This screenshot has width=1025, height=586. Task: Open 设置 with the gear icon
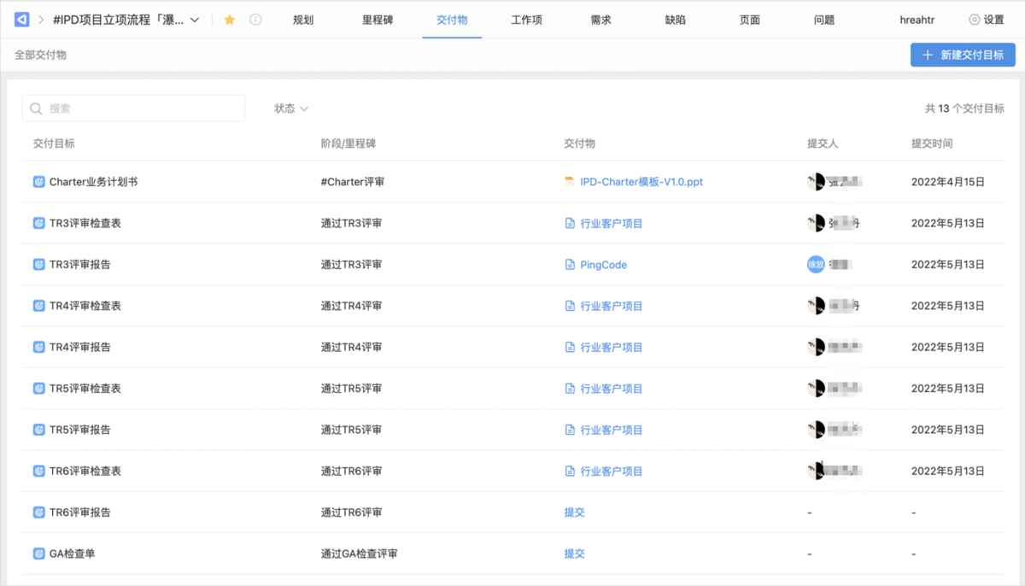[987, 20]
